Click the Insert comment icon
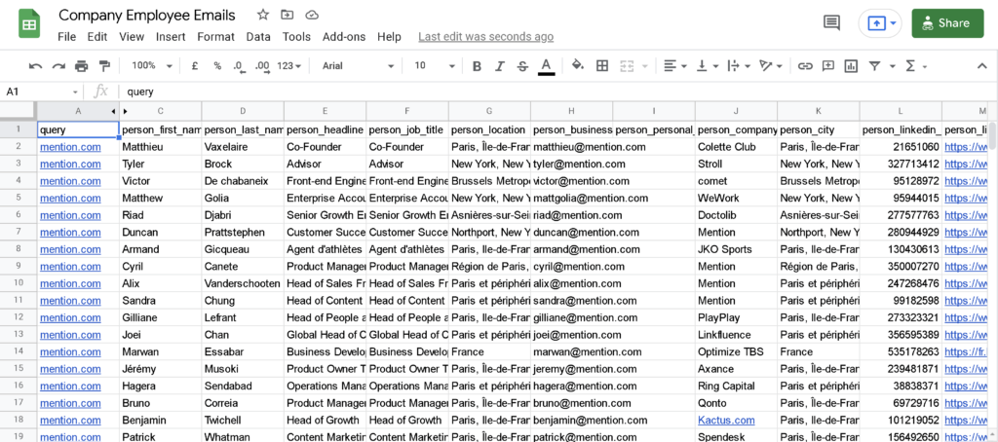This screenshot has height=442, width=998. tap(828, 65)
